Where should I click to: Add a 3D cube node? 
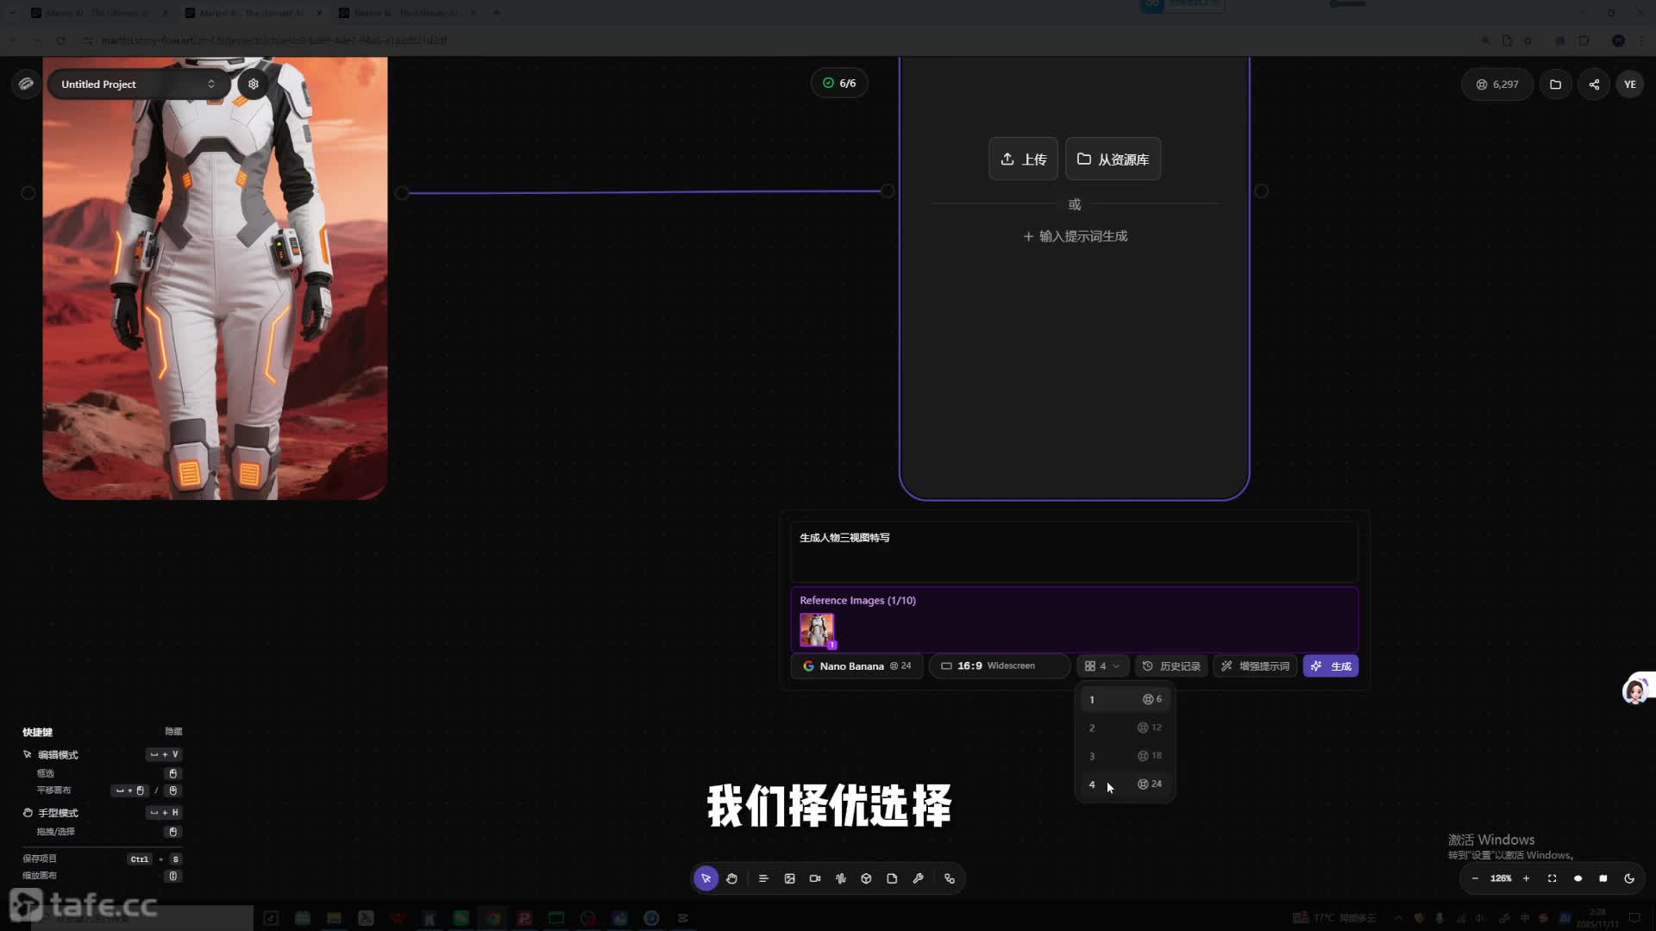pos(866,878)
